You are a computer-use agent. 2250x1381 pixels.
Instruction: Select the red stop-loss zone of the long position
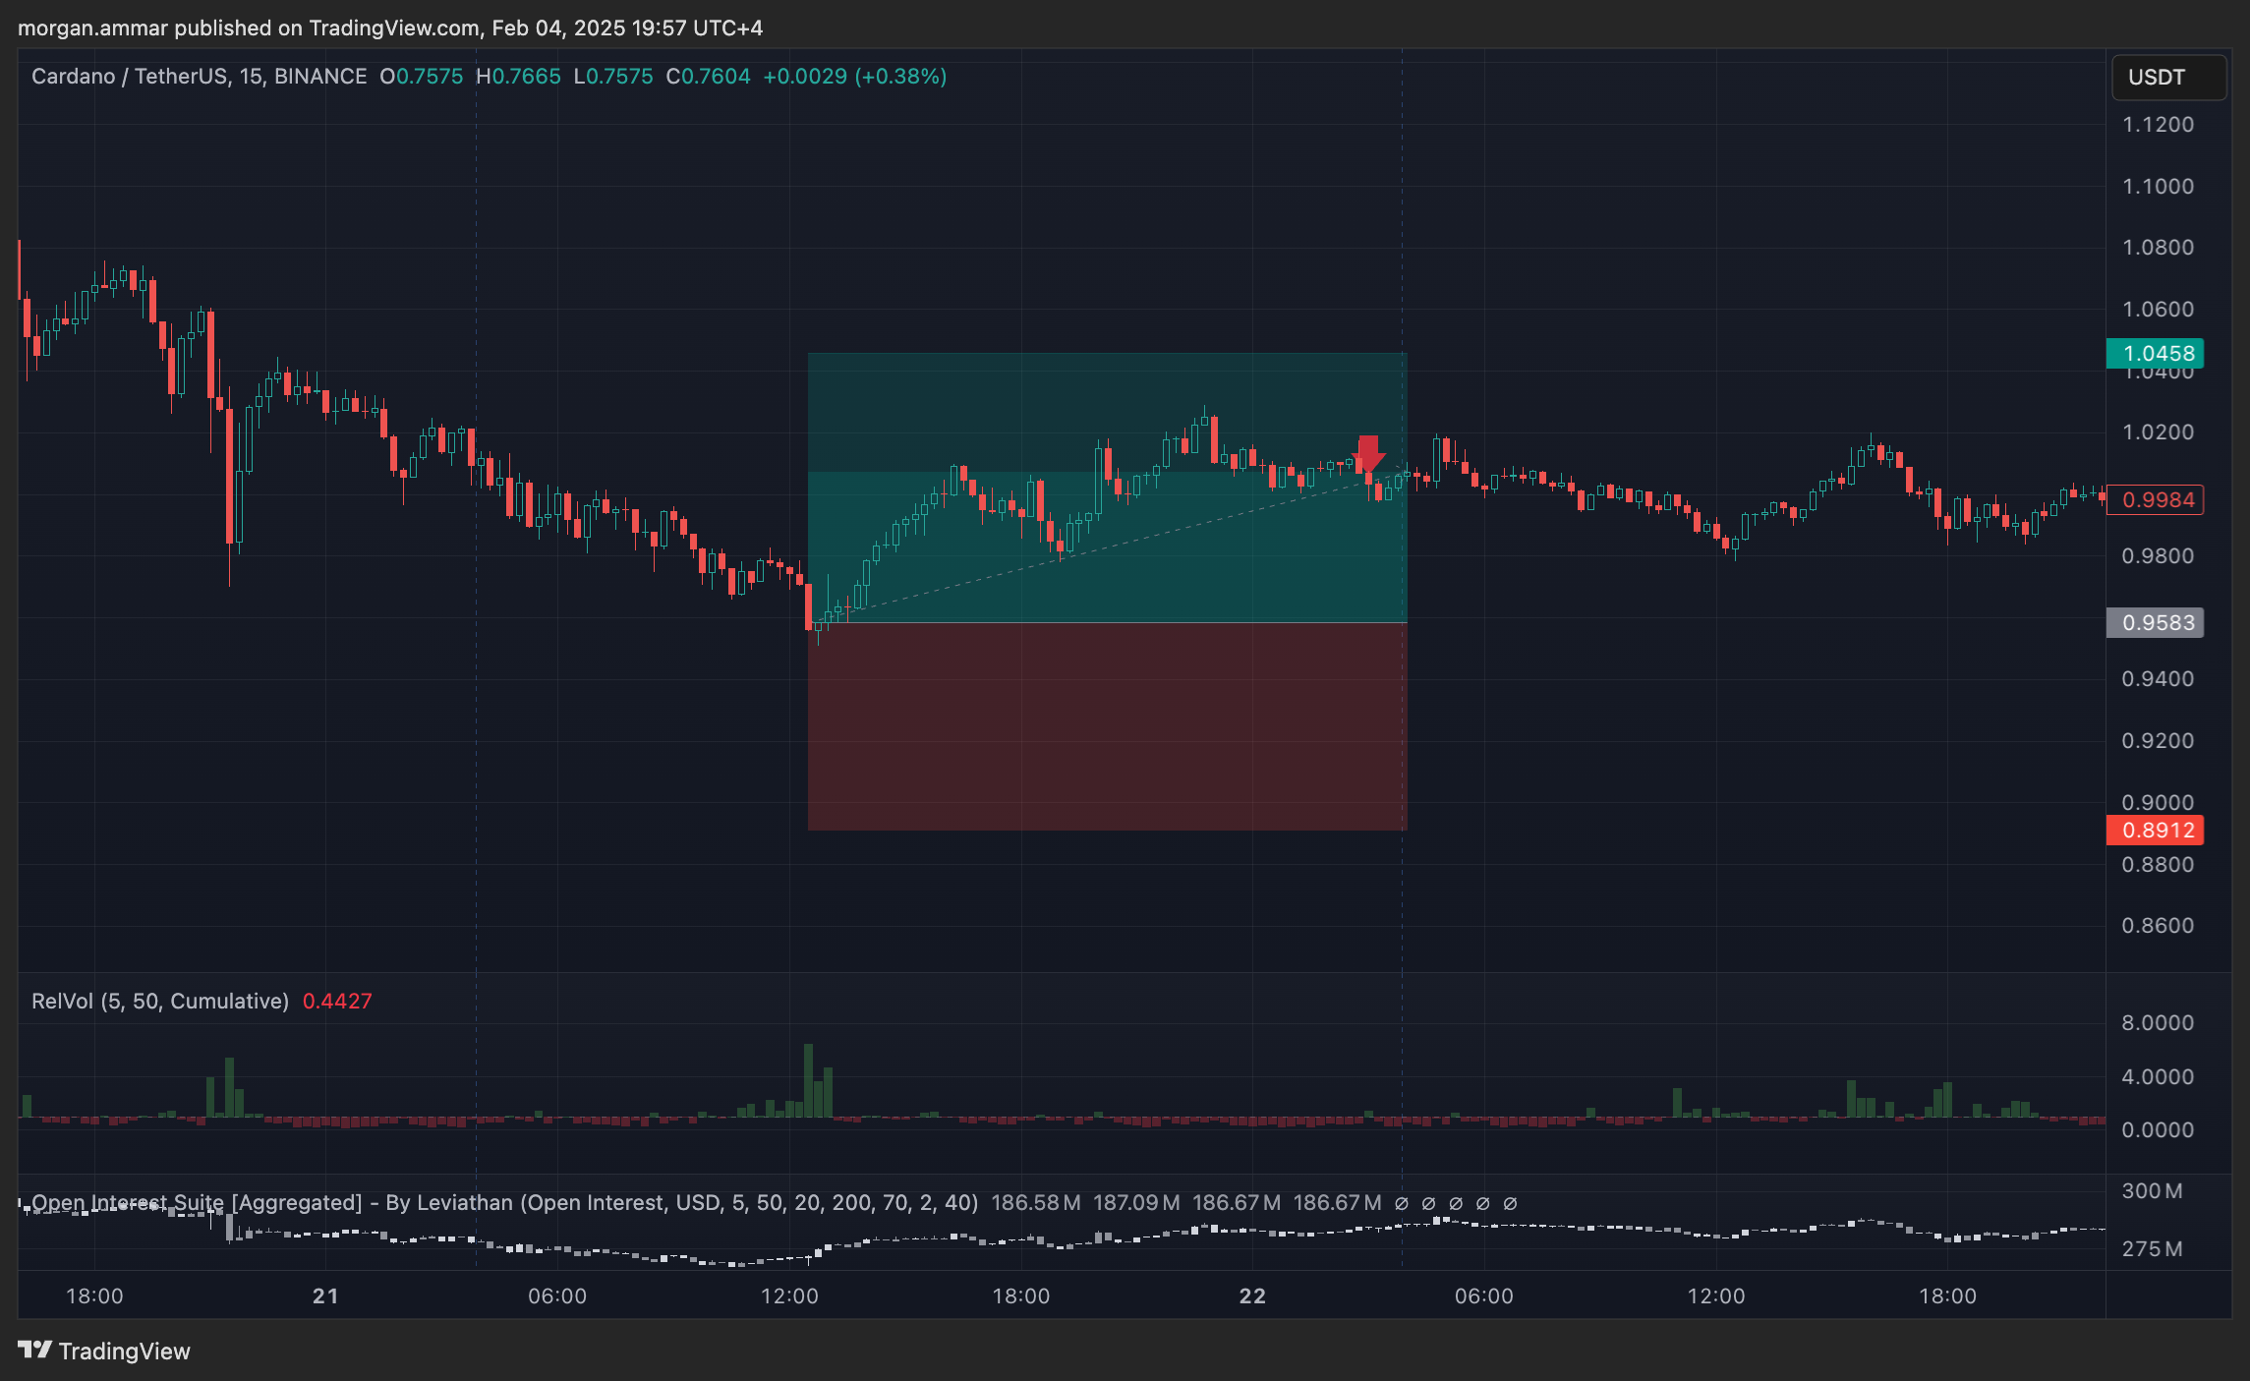1107,726
